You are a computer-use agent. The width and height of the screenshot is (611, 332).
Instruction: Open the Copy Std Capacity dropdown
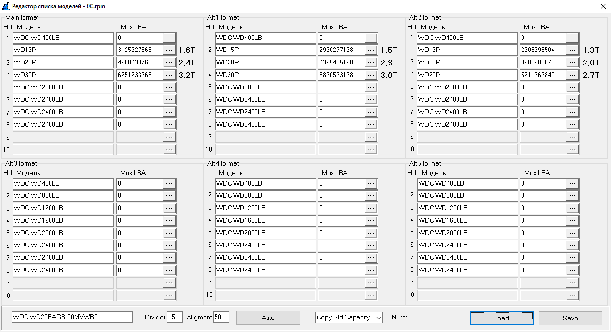point(349,318)
